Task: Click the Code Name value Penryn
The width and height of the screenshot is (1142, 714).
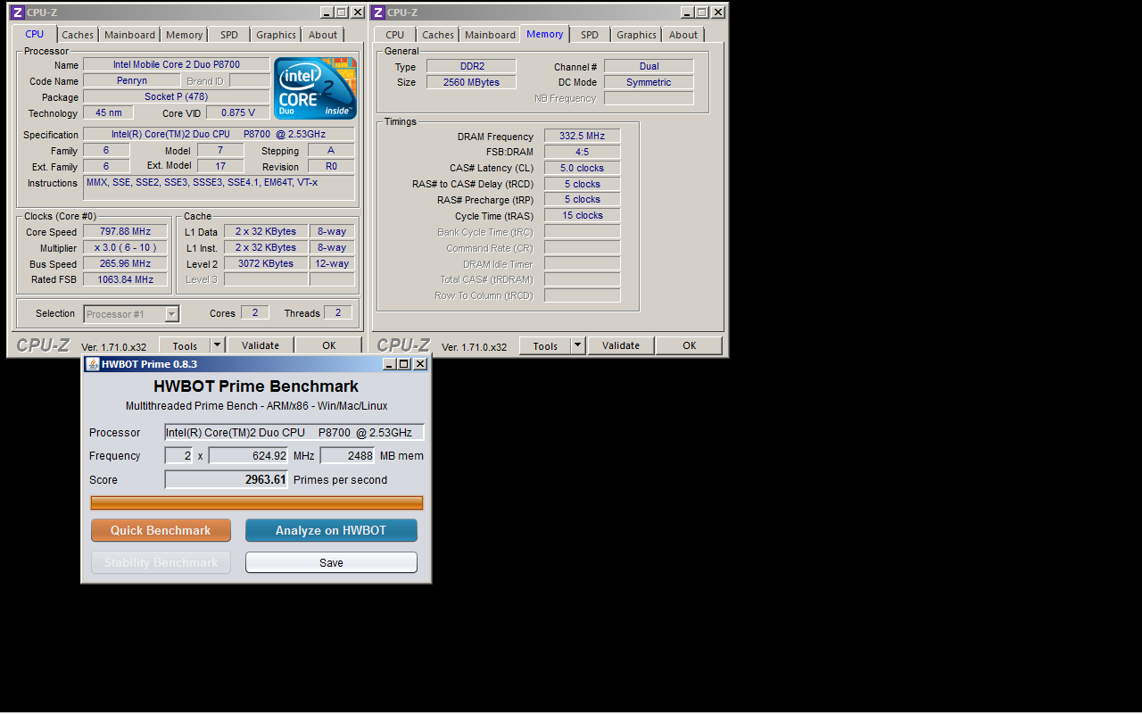Action: point(131,81)
